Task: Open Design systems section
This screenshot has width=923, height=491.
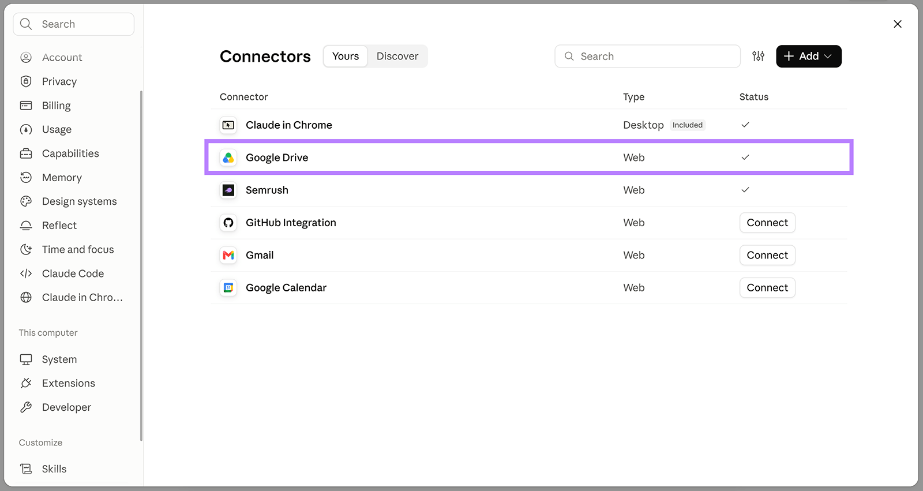Action: click(79, 201)
